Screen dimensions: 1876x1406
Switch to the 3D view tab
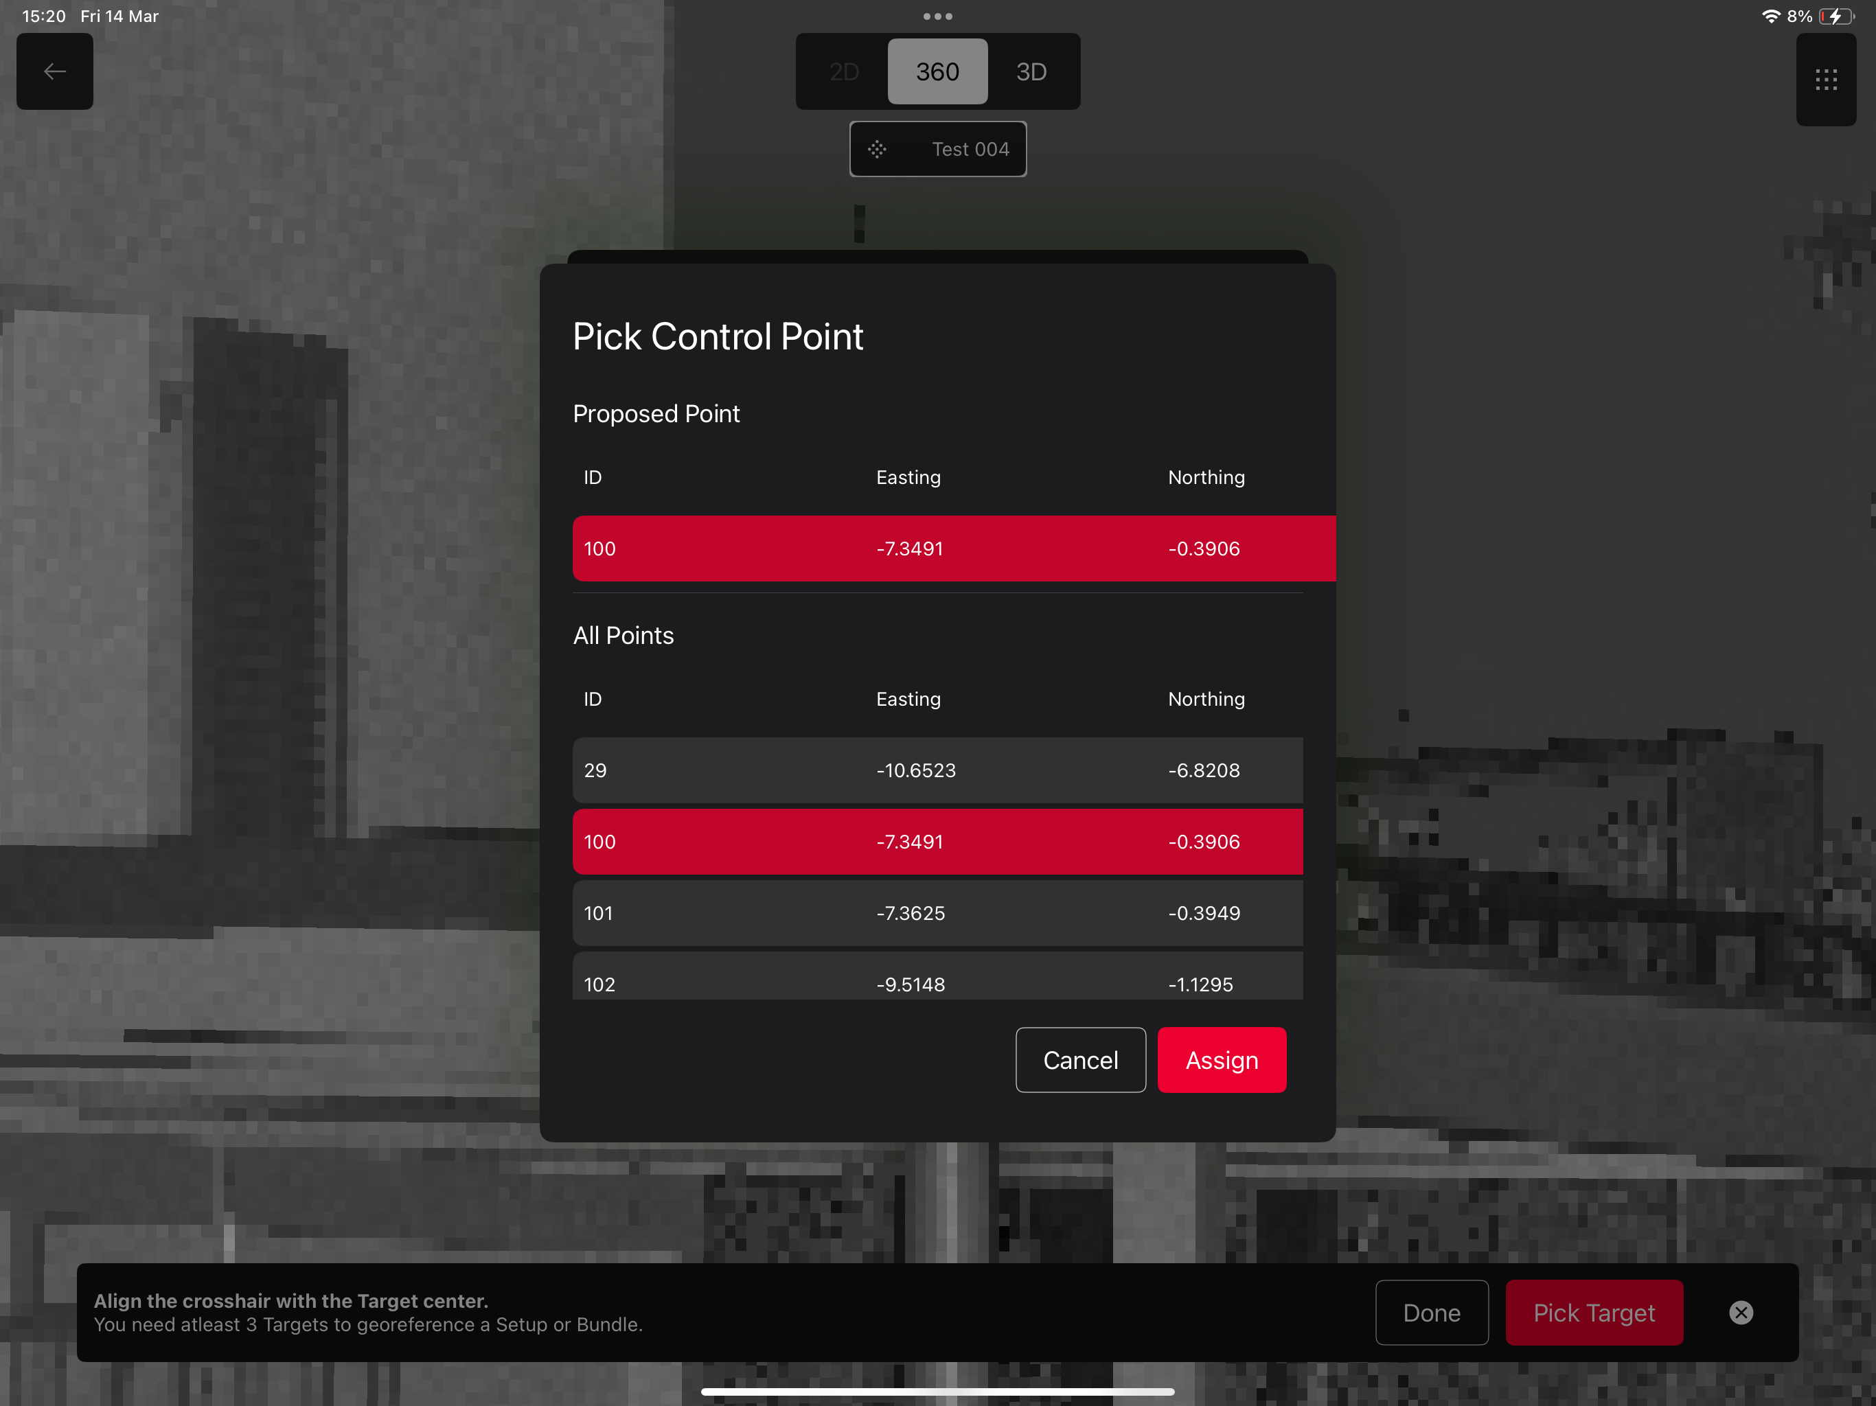pos(1031,72)
